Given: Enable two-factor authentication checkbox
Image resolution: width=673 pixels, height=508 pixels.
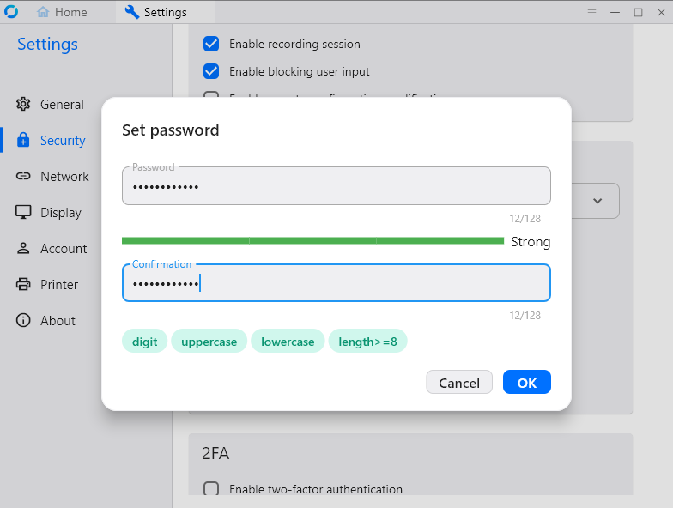Looking at the screenshot, I should (211, 489).
